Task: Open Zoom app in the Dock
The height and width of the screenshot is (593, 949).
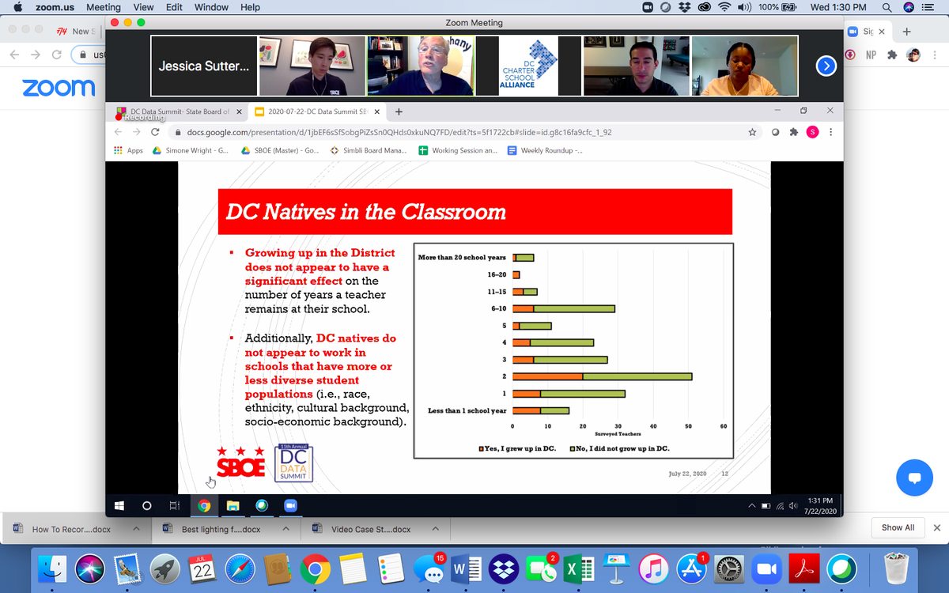Action: (766, 568)
